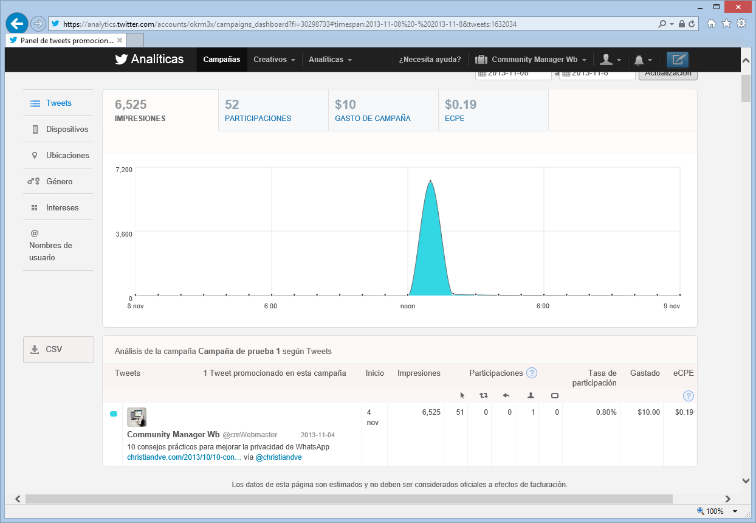Open Community Manager Wb account dropdown
Image resolution: width=756 pixels, height=523 pixels.
coord(532,60)
